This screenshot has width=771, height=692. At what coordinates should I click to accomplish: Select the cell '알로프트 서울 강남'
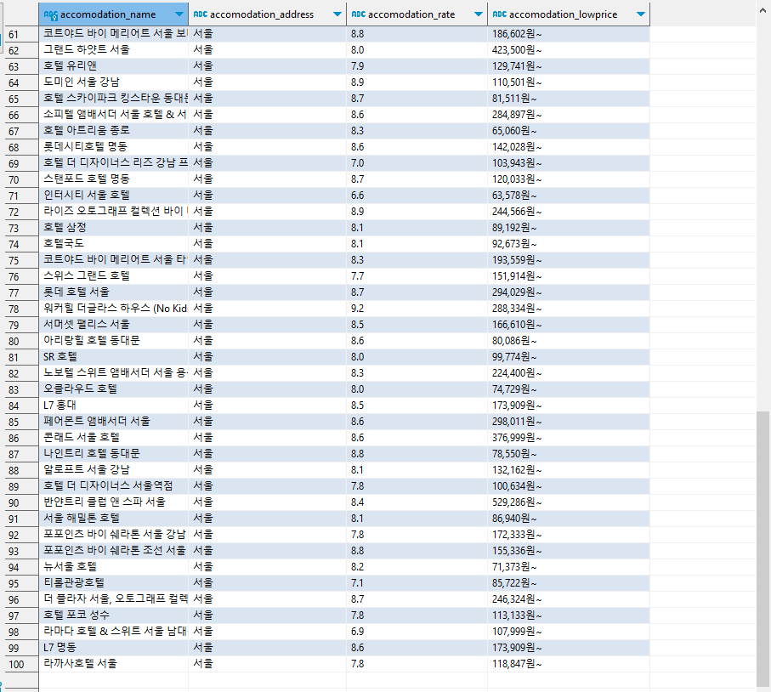click(x=114, y=470)
